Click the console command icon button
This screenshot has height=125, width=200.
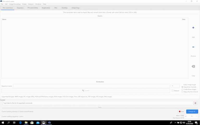point(195,103)
